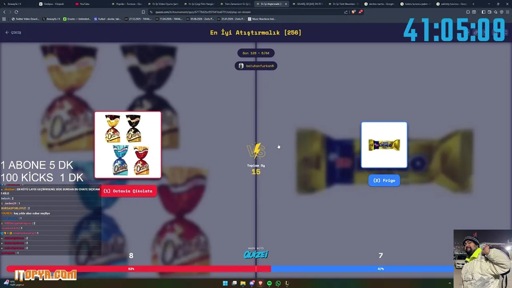
Task: Click the share icon in address bar
Action: click(346, 12)
